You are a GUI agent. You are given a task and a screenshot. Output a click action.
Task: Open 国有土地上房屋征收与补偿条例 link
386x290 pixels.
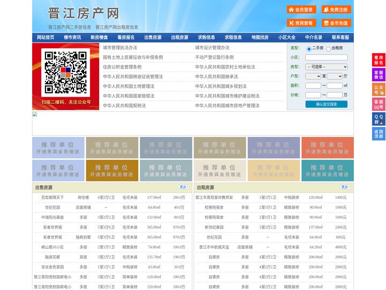pyautogui.click(x=133, y=57)
